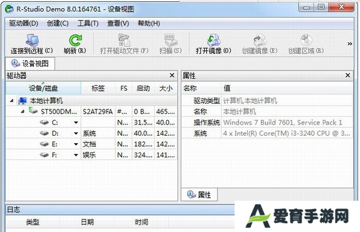Collapse the ST500DM drive tree node

coord(23,111)
